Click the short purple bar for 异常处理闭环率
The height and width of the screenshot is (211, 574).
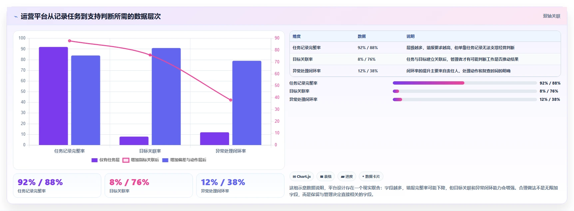tap(215, 139)
